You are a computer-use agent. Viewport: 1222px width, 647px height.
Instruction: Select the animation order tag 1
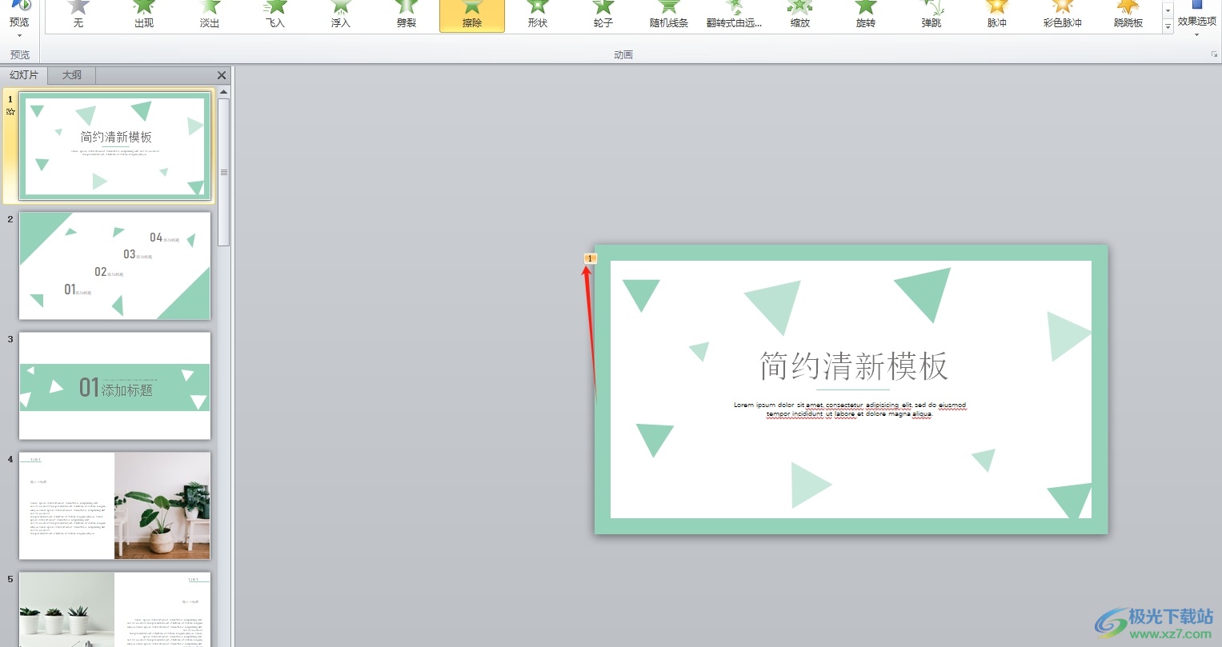591,258
